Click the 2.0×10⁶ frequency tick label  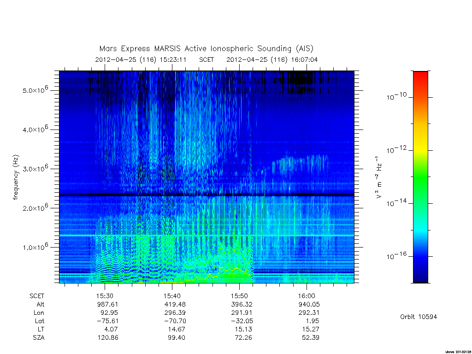35,207
